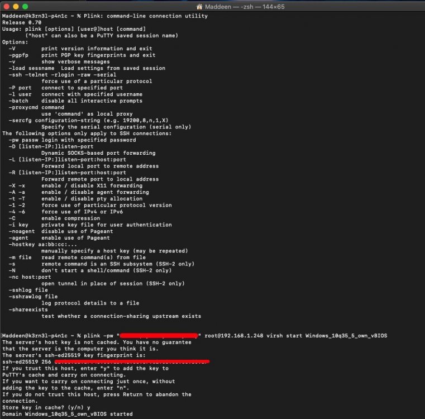Click the 'Usage: plink [options] [user@]host [command]' line
This screenshot has width=425, height=419.
[74, 29]
